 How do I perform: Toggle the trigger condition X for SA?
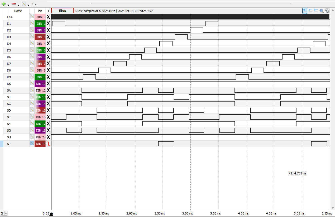point(48,90)
